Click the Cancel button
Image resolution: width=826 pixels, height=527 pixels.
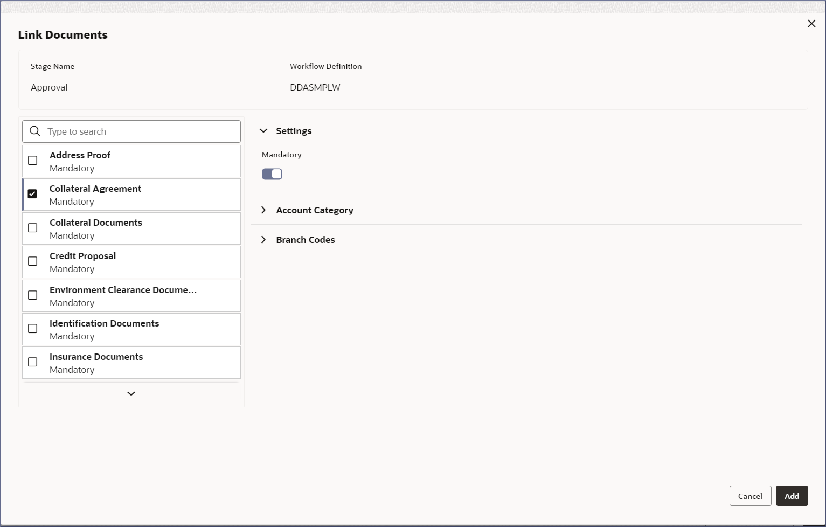750,496
